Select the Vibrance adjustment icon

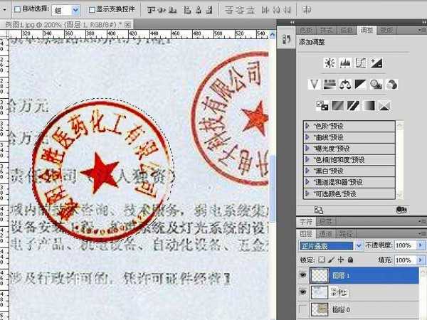point(314,84)
